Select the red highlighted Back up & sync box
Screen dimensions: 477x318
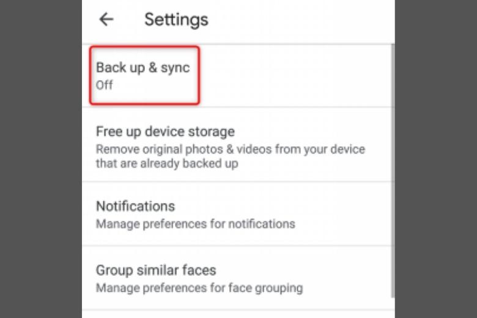click(x=145, y=75)
